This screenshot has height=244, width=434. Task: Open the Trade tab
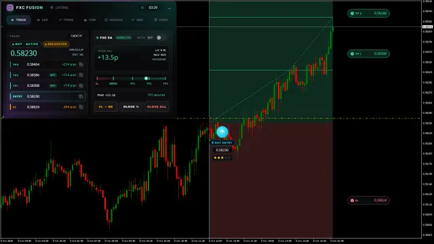tap(19, 20)
